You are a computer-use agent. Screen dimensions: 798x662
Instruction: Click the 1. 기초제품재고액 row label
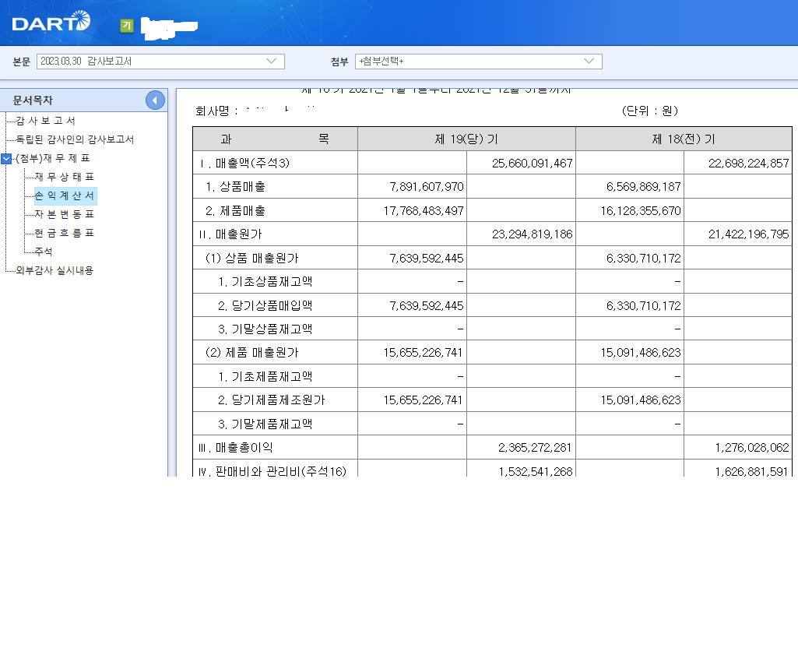click(x=265, y=377)
